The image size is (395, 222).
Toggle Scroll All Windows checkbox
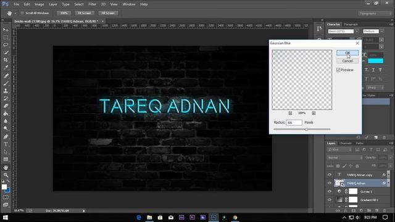coord(22,13)
